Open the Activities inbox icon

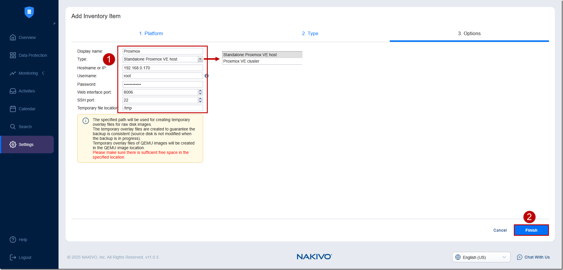click(x=13, y=91)
